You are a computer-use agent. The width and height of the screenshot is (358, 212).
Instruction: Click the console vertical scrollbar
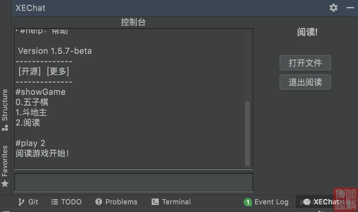(247, 134)
